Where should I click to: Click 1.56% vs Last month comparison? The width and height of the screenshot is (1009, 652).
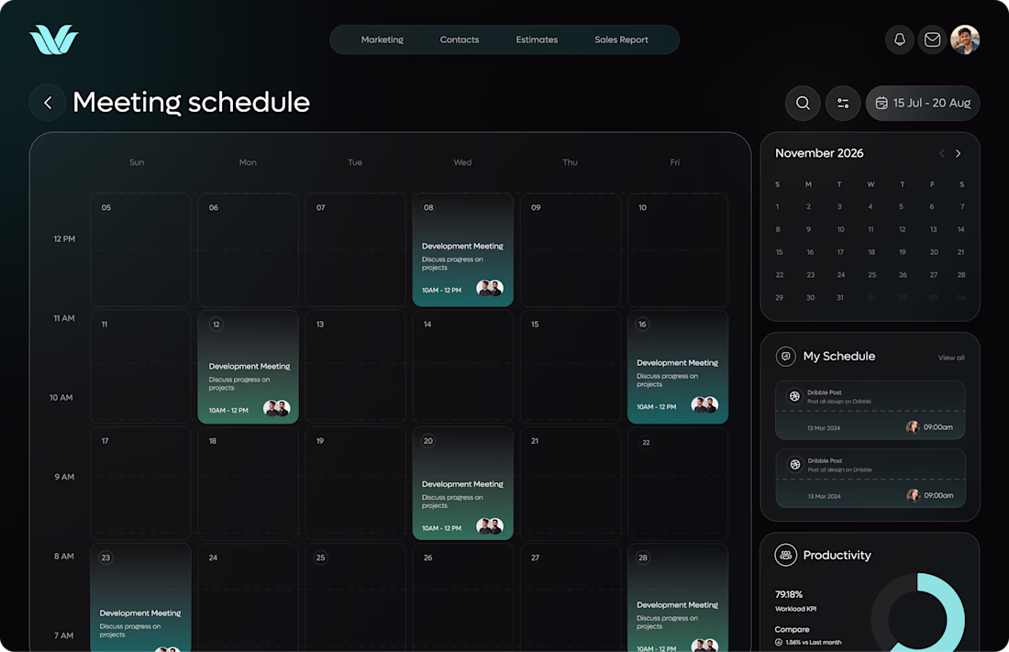click(x=808, y=642)
